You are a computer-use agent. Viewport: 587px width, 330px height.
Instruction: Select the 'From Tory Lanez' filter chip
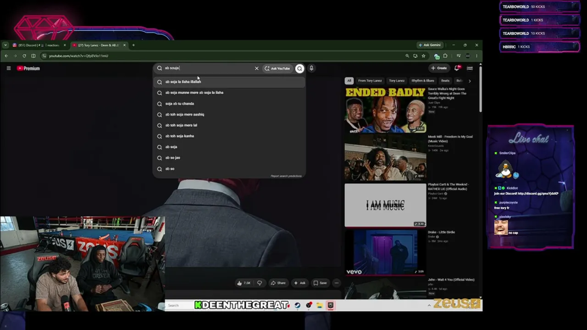370,81
